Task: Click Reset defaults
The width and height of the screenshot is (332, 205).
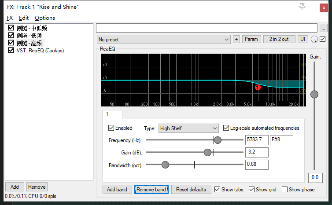Action: coord(191,189)
